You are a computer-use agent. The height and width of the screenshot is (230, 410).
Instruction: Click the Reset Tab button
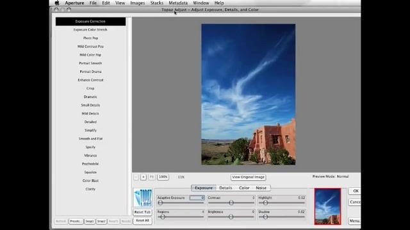pyautogui.click(x=142, y=212)
